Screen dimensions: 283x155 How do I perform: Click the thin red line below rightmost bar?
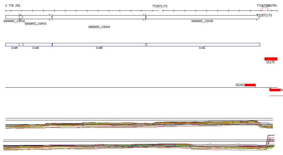tap(276, 96)
